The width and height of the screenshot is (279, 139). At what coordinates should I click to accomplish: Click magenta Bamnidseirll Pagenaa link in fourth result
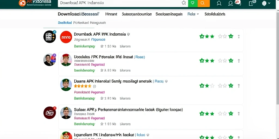point(89,118)
